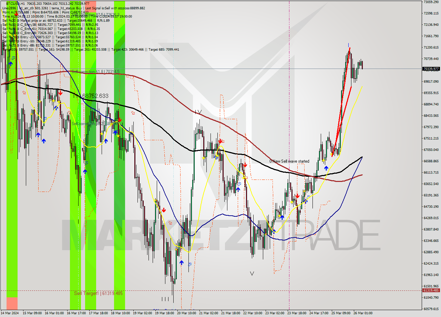Select the '17 Mar 18:00' time axis label

[x=98, y=313]
